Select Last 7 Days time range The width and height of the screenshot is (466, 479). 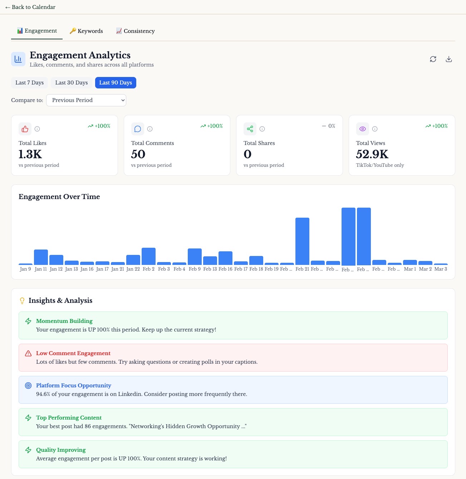point(29,82)
